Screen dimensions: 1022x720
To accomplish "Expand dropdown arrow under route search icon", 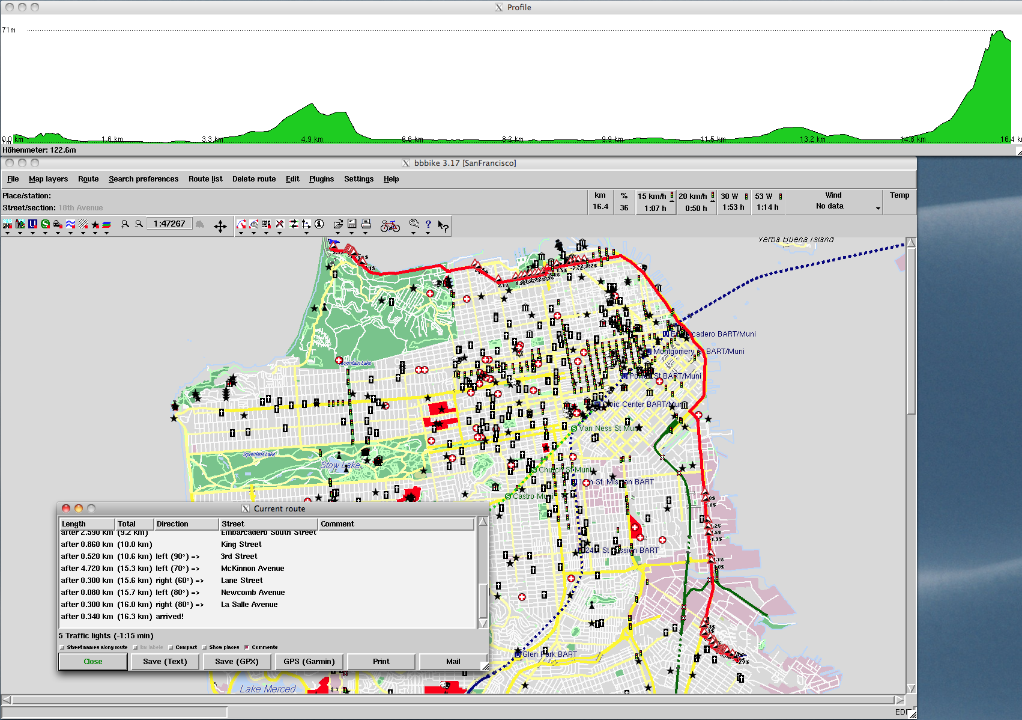I will pyautogui.click(x=241, y=233).
